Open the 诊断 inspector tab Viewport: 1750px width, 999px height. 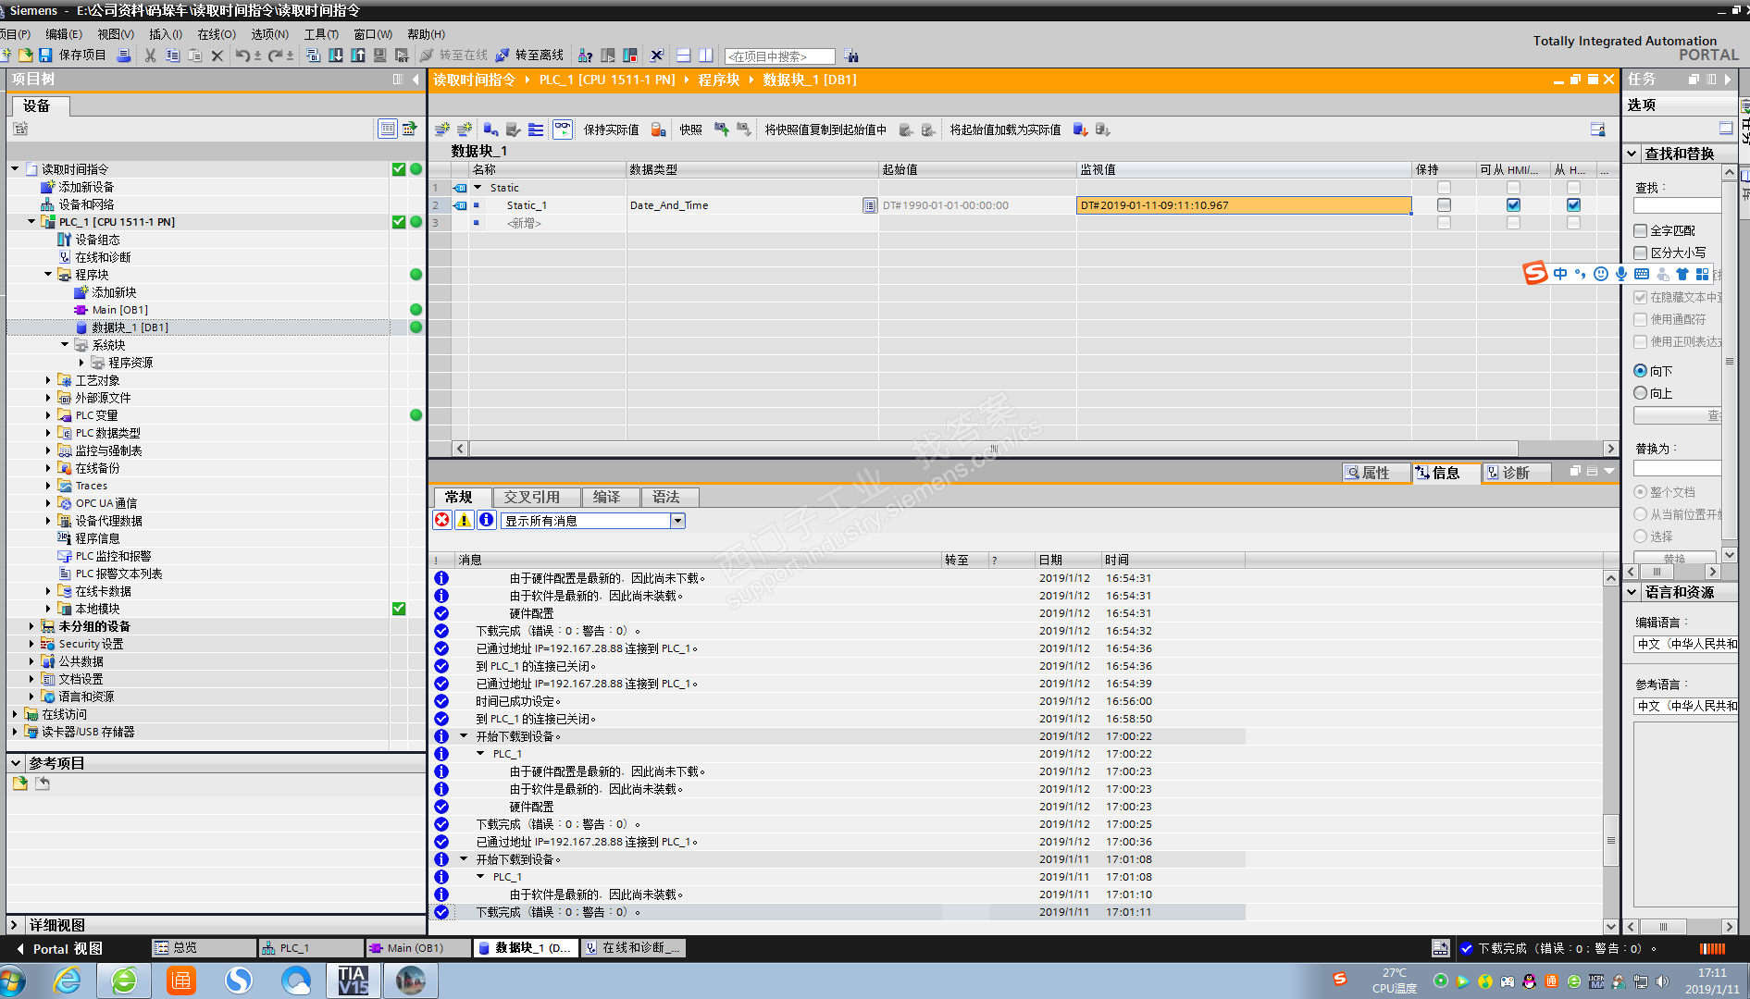point(1515,473)
